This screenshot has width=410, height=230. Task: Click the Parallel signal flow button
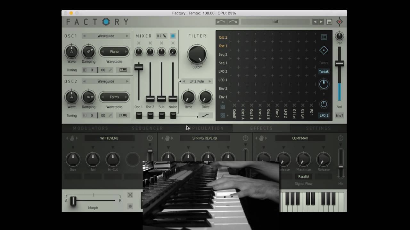coord(304,176)
